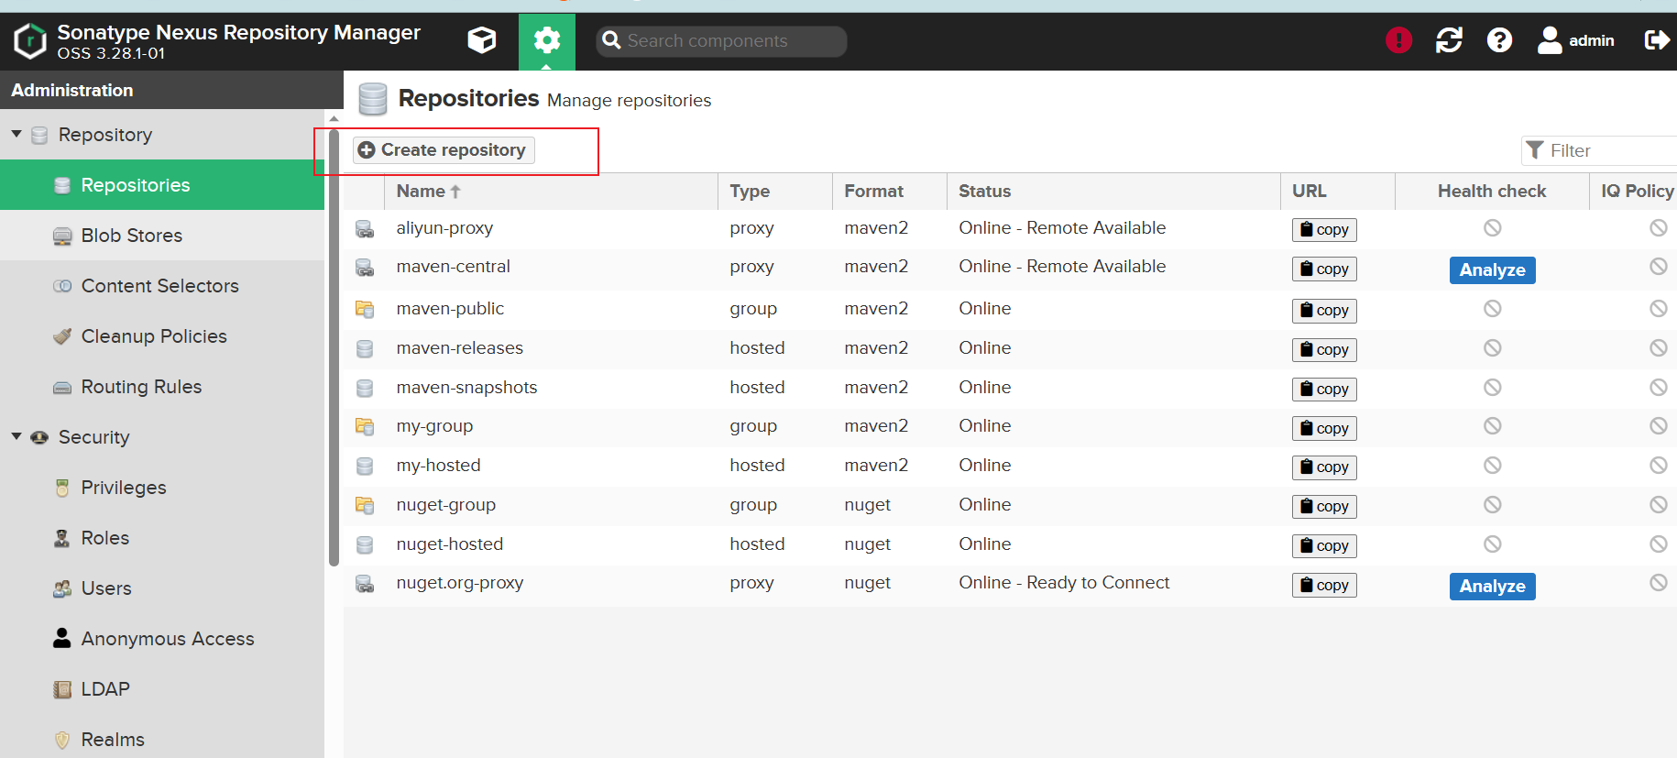1677x758 pixels.
Task: Collapse the Repository tree section
Action: pyautogui.click(x=16, y=135)
